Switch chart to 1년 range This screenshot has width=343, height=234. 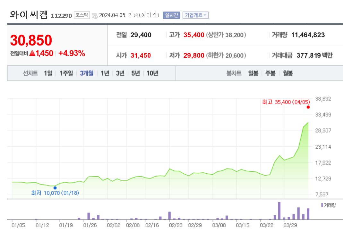tap(105, 73)
